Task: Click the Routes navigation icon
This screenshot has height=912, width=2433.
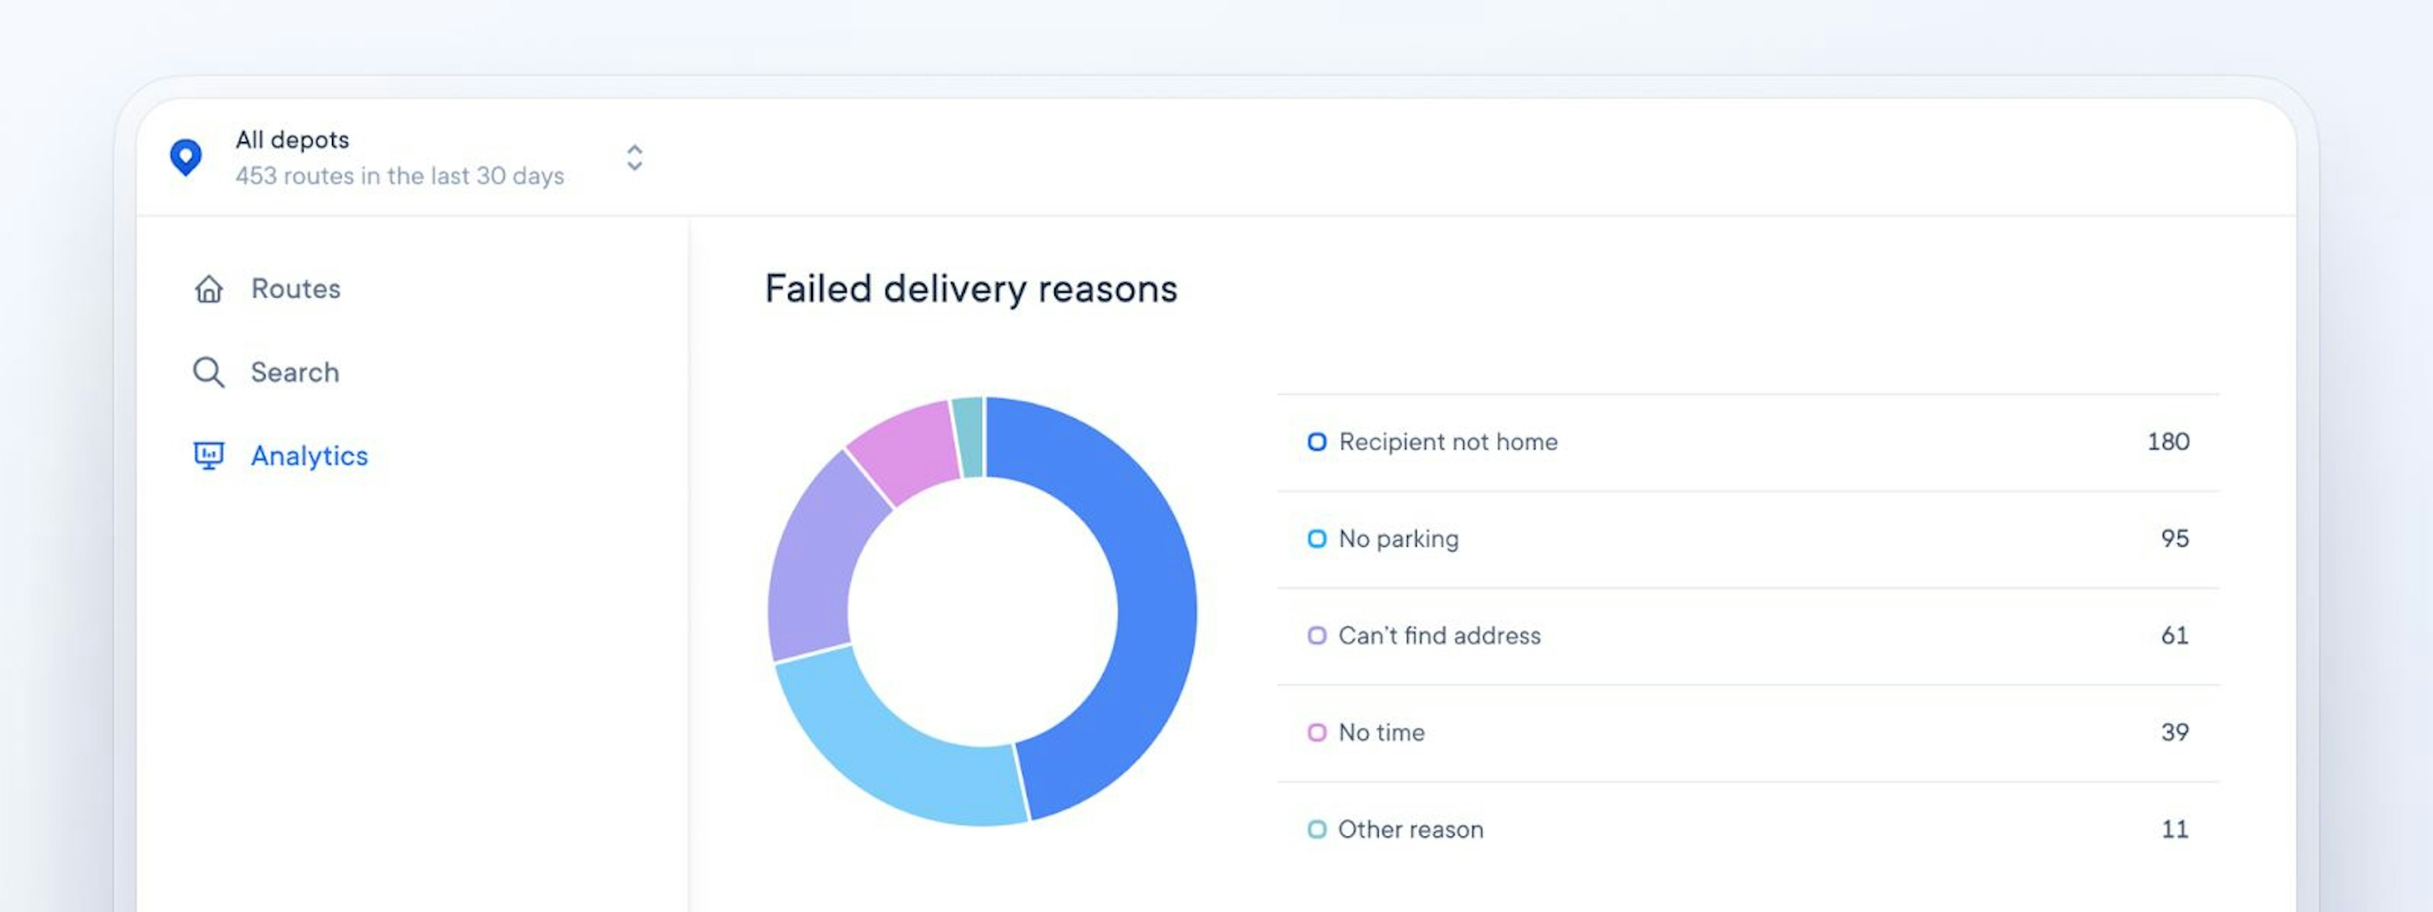Action: (207, 289)
